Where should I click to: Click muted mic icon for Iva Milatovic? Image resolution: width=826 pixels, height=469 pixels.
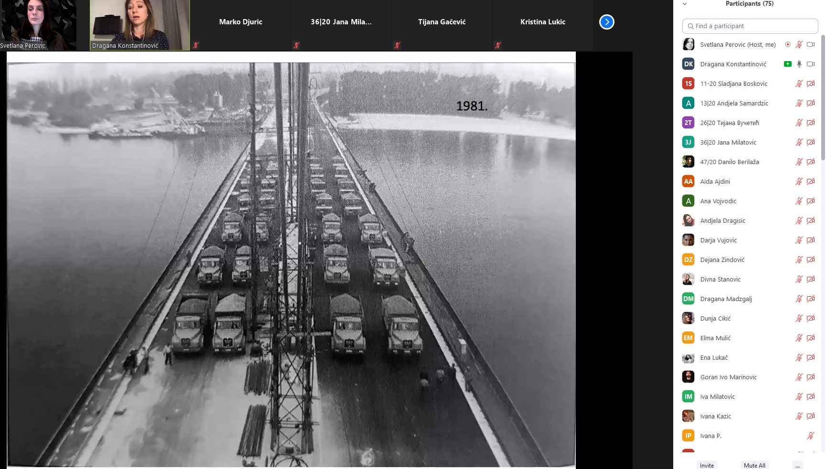[x=799, y=396]
